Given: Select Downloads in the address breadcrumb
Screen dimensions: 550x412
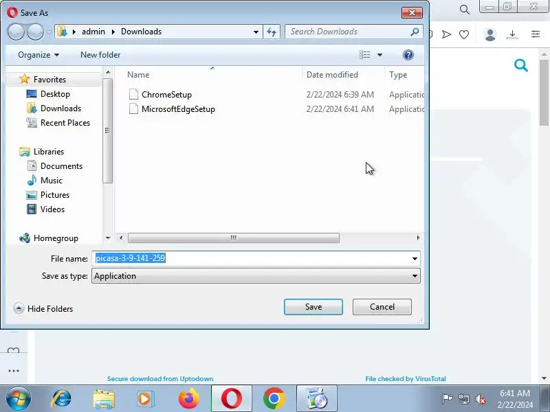Looking at the screenshot, I should [141, 32].
